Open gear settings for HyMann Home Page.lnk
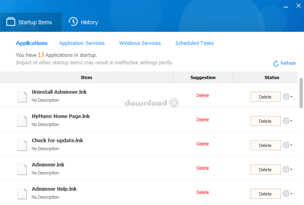The width and height of the screenshot is (304, 205). (287, 121)
